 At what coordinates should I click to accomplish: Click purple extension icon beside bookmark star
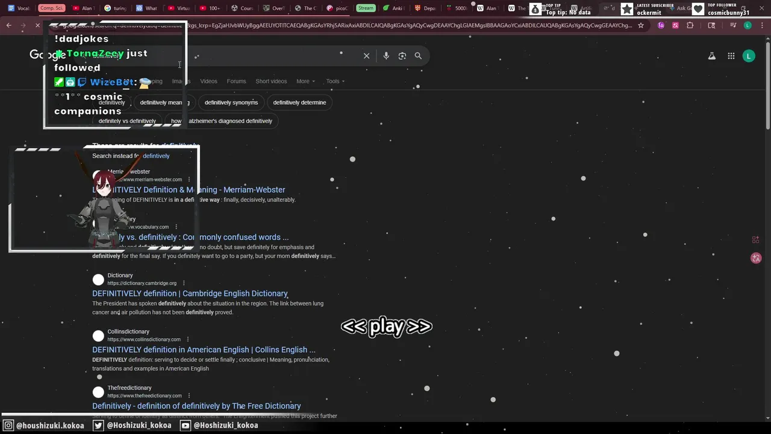(661, 25)
